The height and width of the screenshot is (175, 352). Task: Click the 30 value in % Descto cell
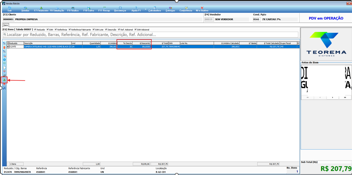click(x=125, y=47)
